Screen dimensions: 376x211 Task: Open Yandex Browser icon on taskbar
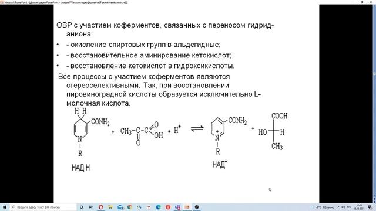point(149,207)
